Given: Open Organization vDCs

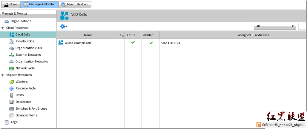Looking at the screenshot, I should tap(29, 48).
